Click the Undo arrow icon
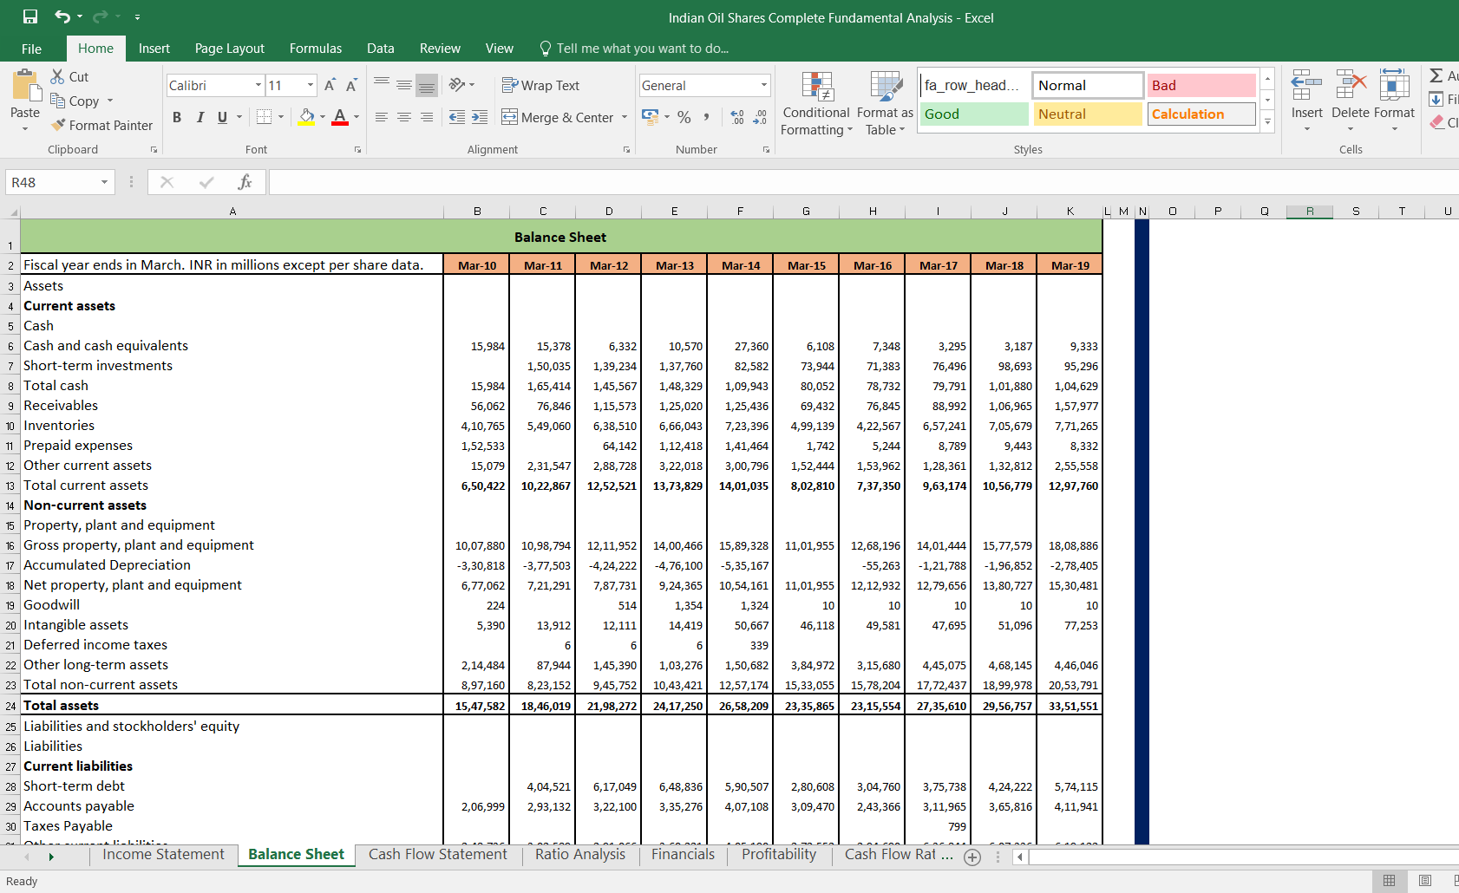This screenshot has height=893, width=1459. click(x=62, y=16)
